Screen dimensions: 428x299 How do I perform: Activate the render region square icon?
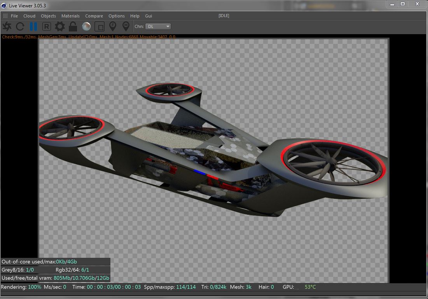coord(100,26)
